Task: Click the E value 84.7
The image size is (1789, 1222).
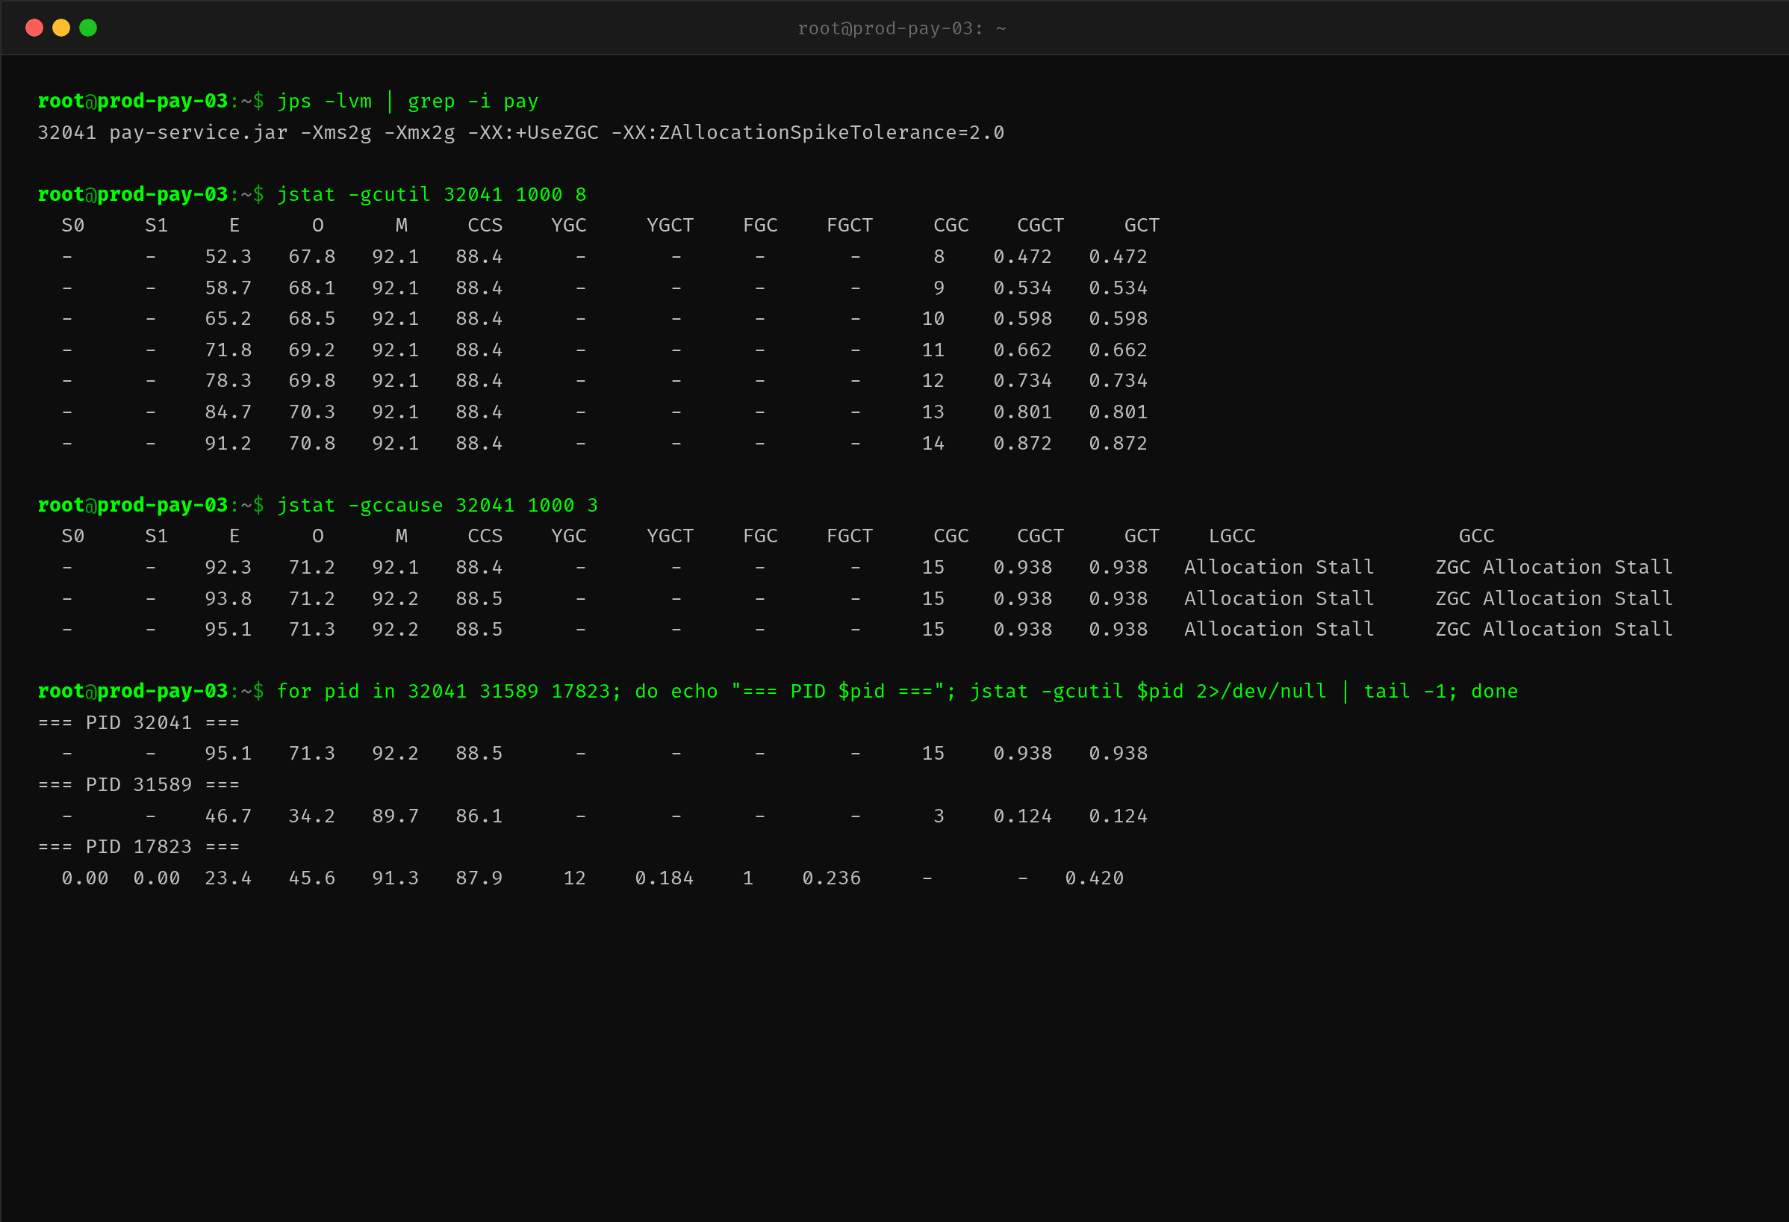Action: pos(228,412)
